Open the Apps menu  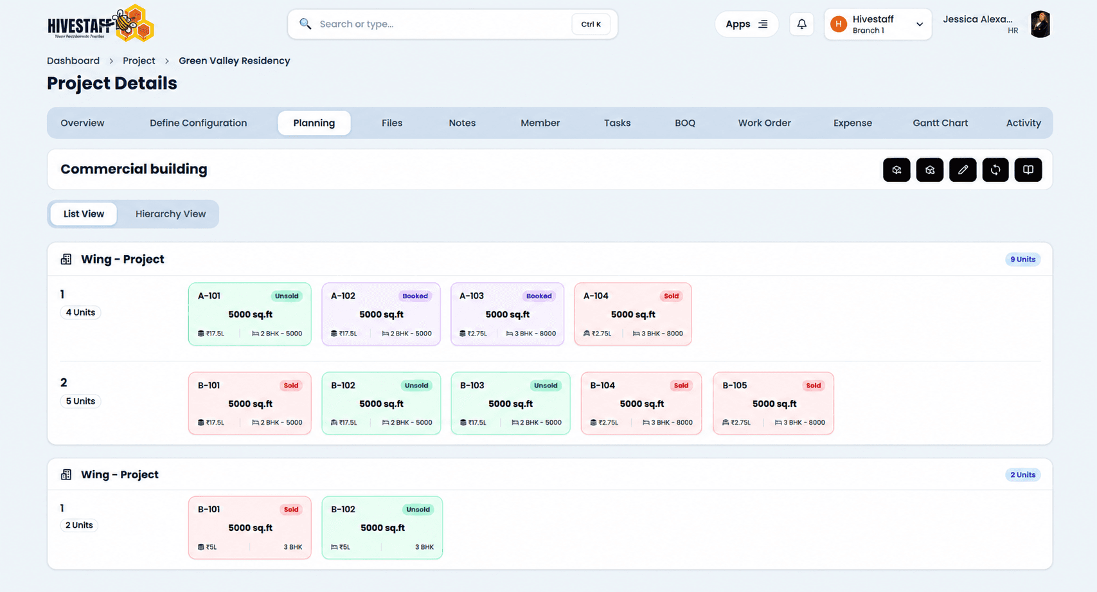click(746, 24)
